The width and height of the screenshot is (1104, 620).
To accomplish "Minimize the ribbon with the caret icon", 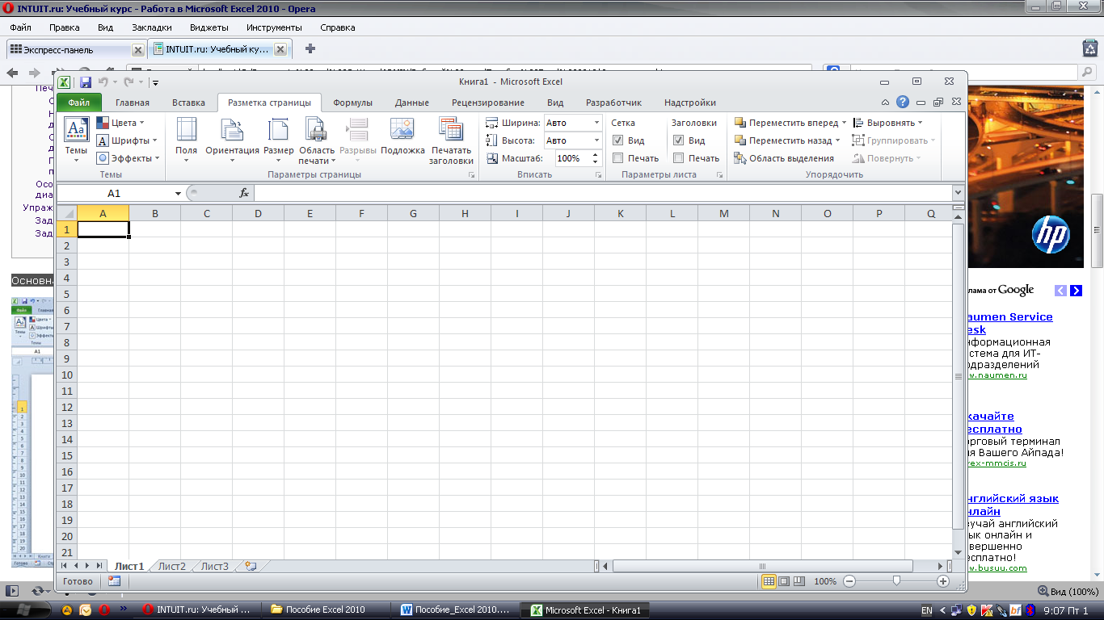I will pos(886,103).
